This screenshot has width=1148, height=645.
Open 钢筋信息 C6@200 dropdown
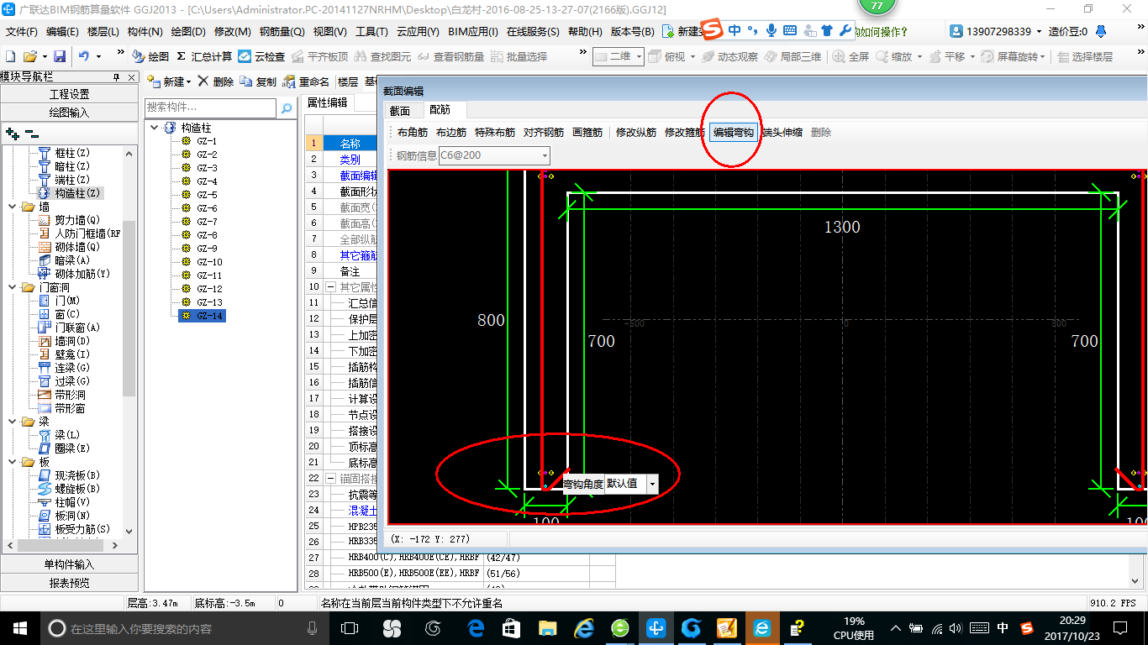pyautogui.click(x=545, y=155)
